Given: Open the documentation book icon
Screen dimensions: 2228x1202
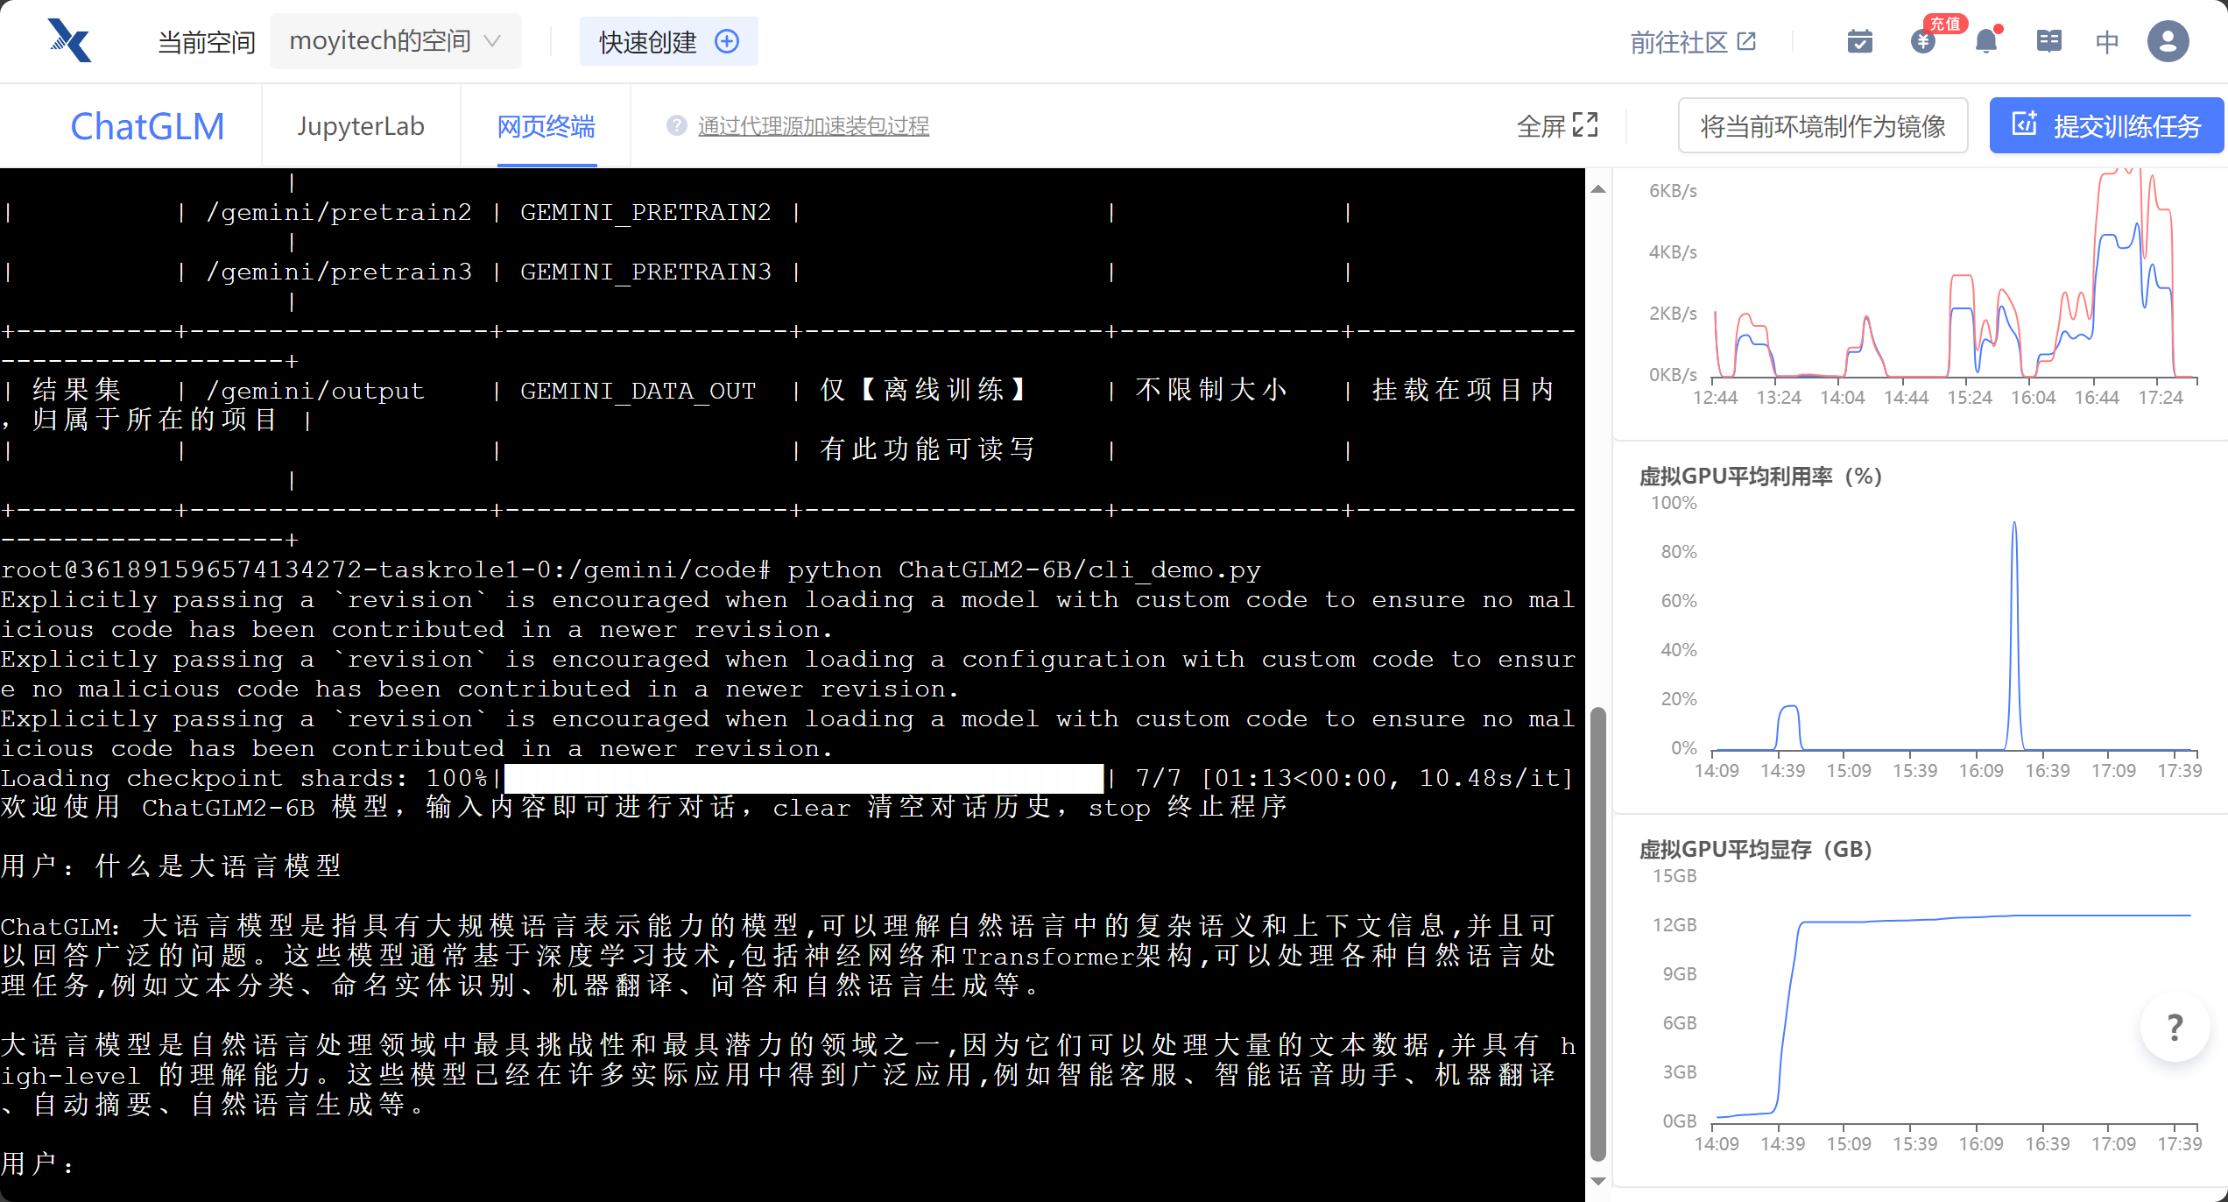Looking at the screenshot, I should [x=2048, y=41].
